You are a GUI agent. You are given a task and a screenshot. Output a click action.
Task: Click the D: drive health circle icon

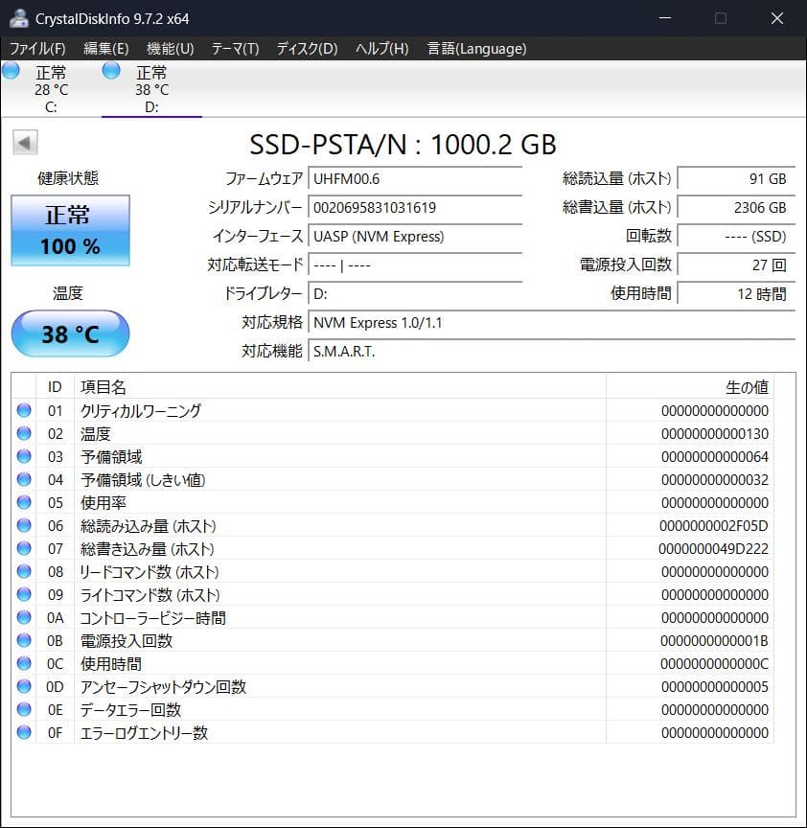click(x=110, y=69)
